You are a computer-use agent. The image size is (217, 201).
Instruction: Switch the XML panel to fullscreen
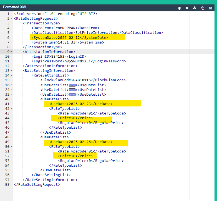[210, 8]
